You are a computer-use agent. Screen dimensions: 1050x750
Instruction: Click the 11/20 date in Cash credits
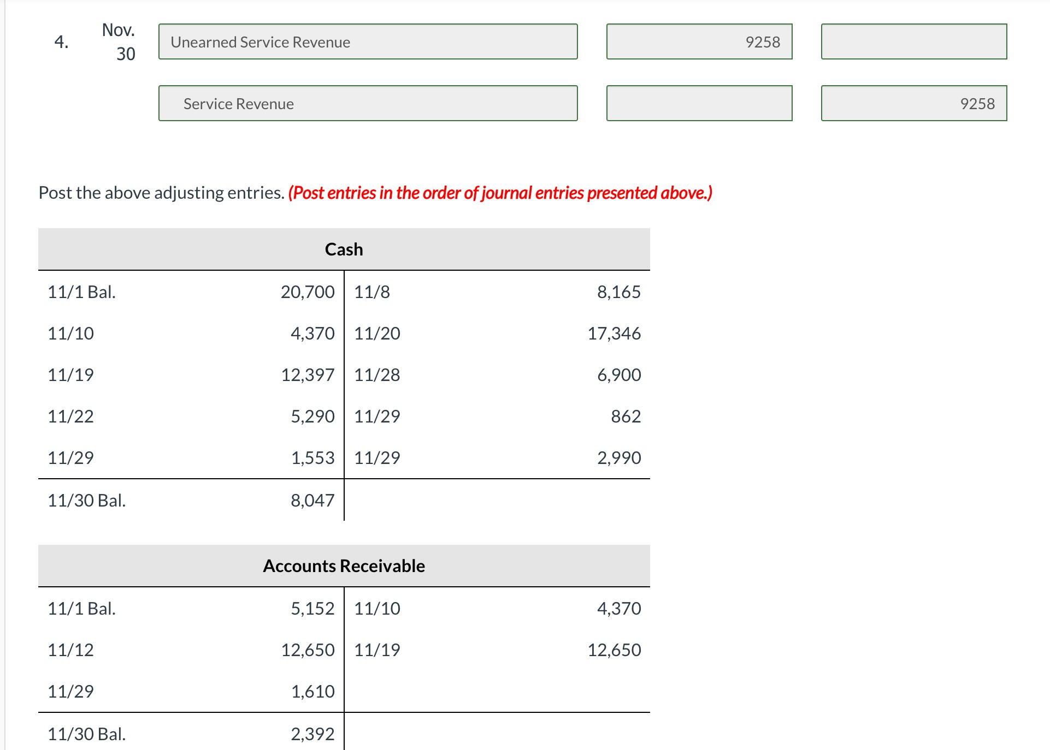[x=377, y=334]
